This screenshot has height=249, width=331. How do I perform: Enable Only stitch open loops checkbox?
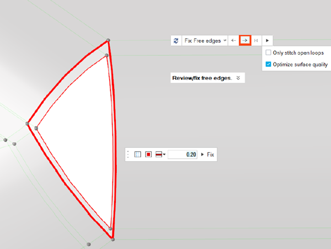268,53
